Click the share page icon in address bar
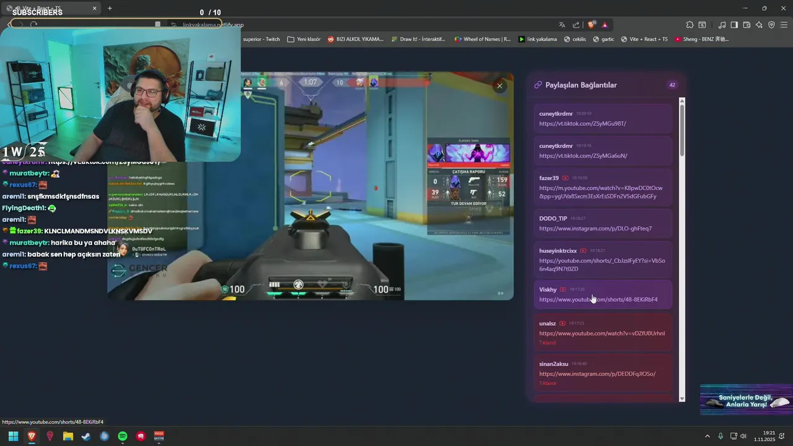This screenshot has width=793, height=446. (576, 25)
